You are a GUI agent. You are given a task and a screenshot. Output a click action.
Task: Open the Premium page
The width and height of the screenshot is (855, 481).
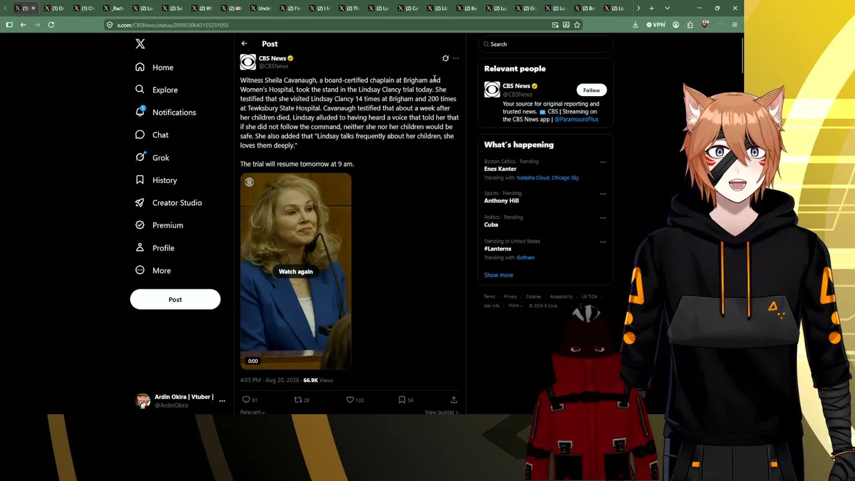(x=159, y=225)
